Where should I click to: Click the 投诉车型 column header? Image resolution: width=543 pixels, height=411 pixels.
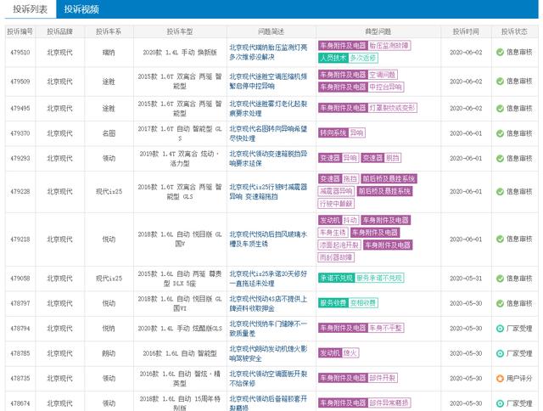(180, 31)
